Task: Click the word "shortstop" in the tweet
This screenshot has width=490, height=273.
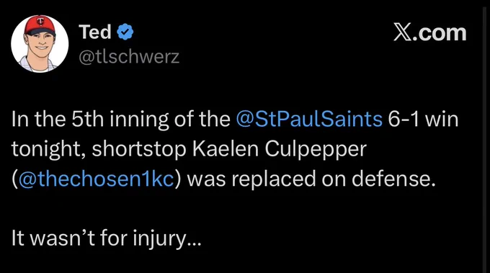Action: [x=139, y=151]
